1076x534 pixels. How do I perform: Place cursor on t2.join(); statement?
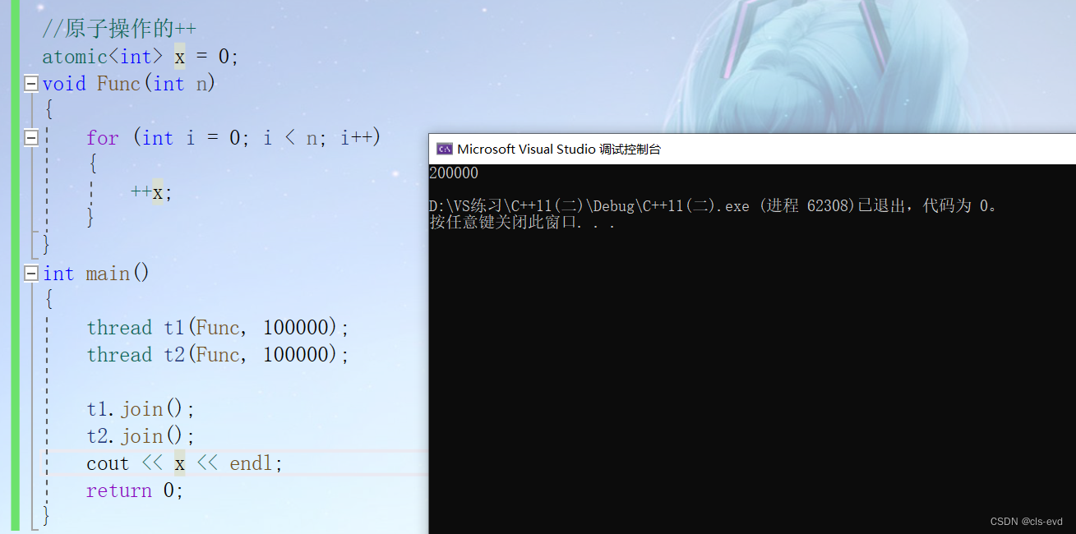(141, 436)
